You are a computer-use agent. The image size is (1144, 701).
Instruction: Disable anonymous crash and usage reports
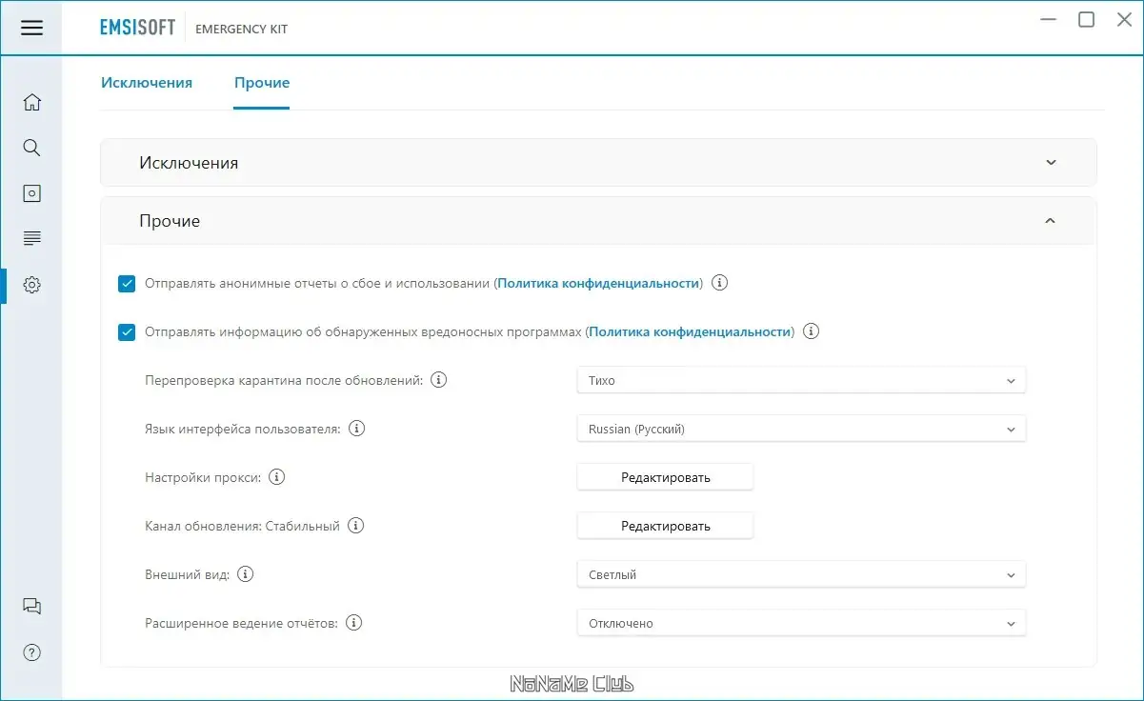127,284
